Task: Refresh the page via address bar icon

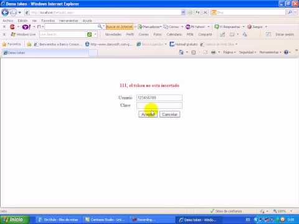Action: click(197, 12)
